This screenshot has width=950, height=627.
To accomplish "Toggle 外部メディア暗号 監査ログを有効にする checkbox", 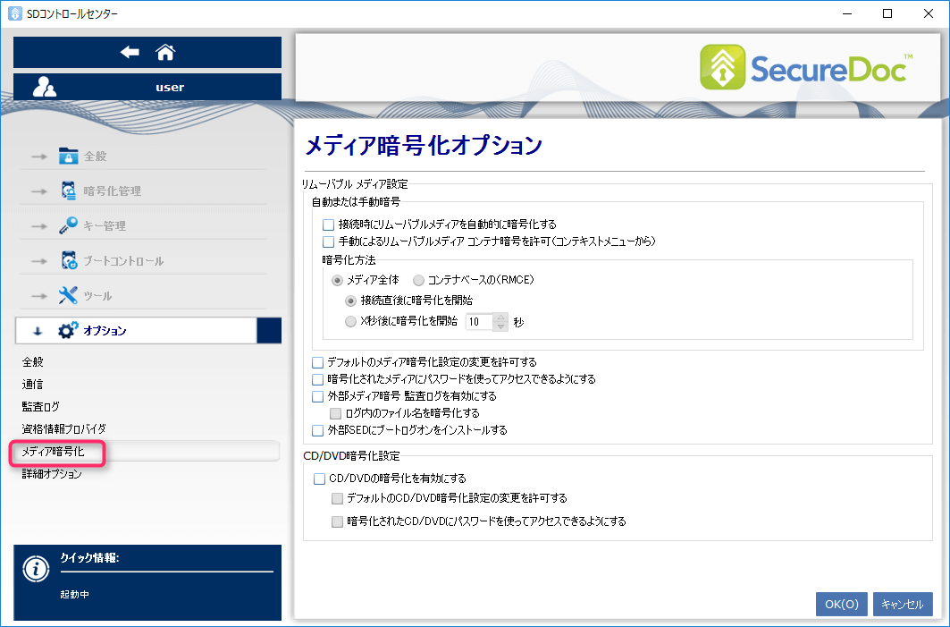I will coord(317,396).
